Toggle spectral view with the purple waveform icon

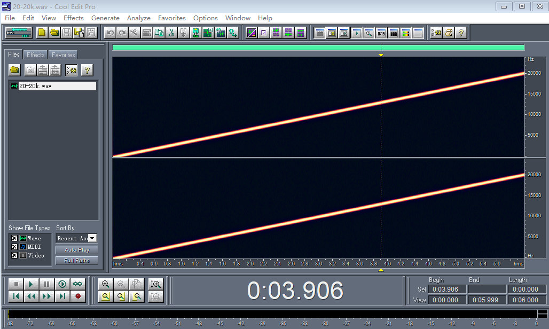tap(252, 33)
